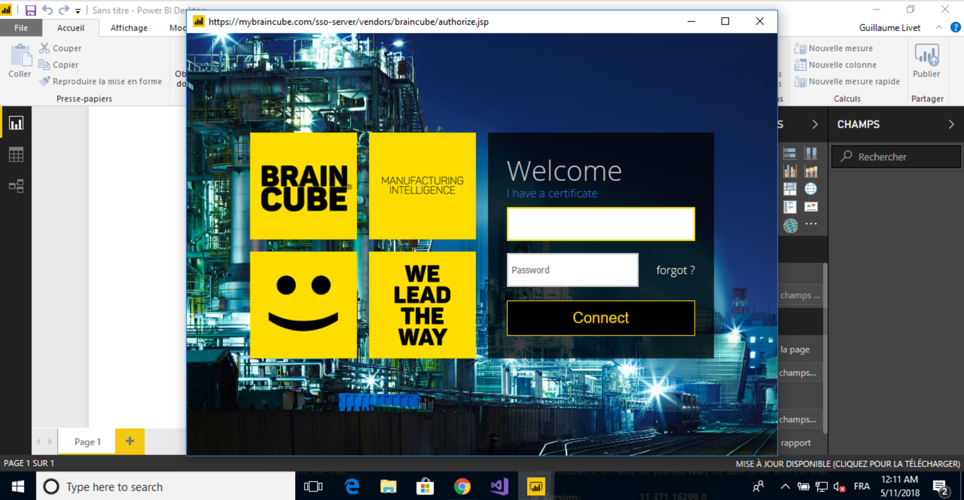Click the 'forgot ?' password link
The width and height of the screenshot is (964, 500).
[675, 271]
